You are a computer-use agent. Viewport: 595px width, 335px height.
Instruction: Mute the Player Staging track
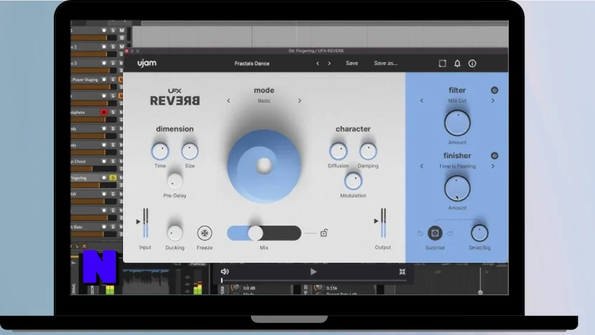pos(121,80)
